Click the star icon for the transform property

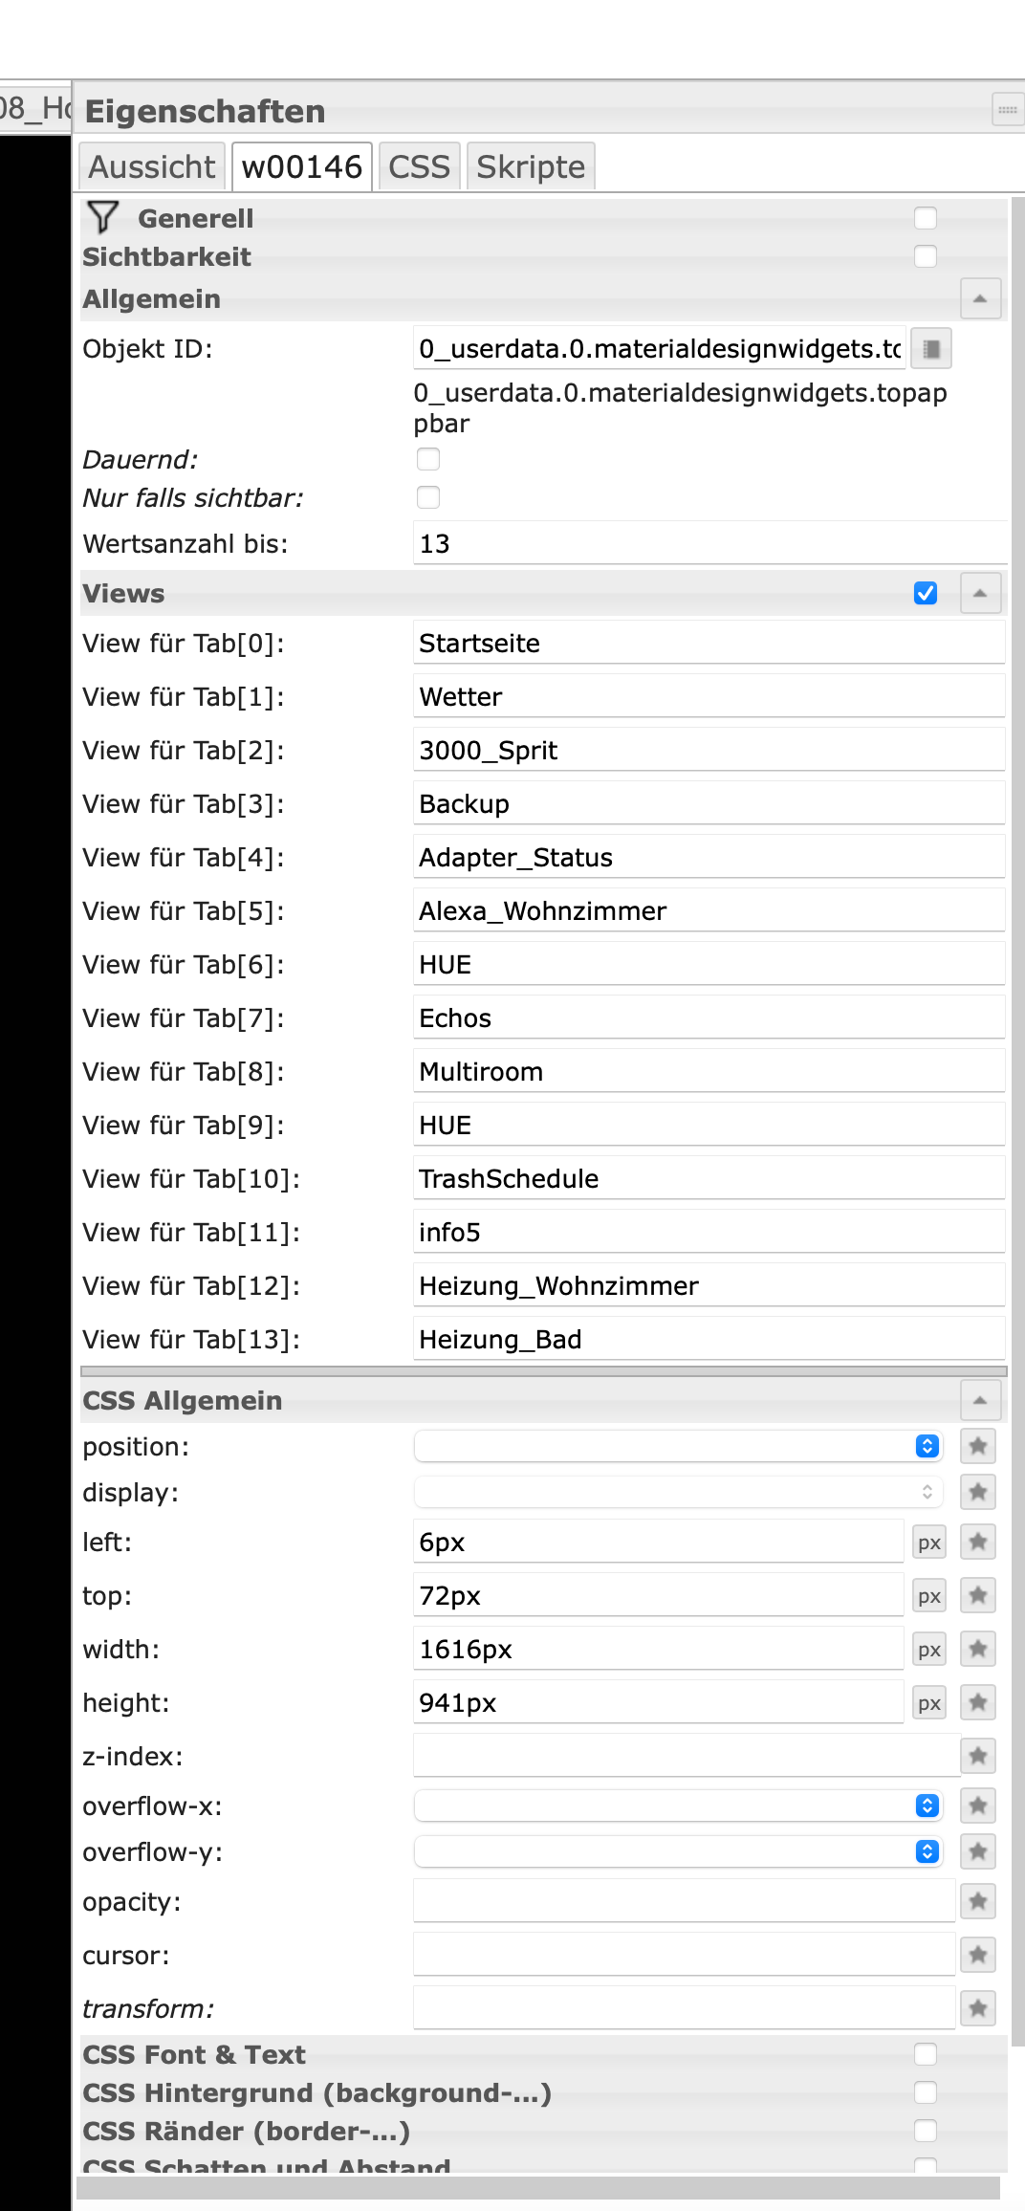pos(978,2008)
